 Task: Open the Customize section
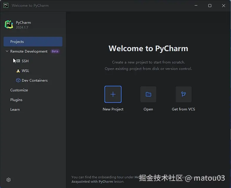19,90
